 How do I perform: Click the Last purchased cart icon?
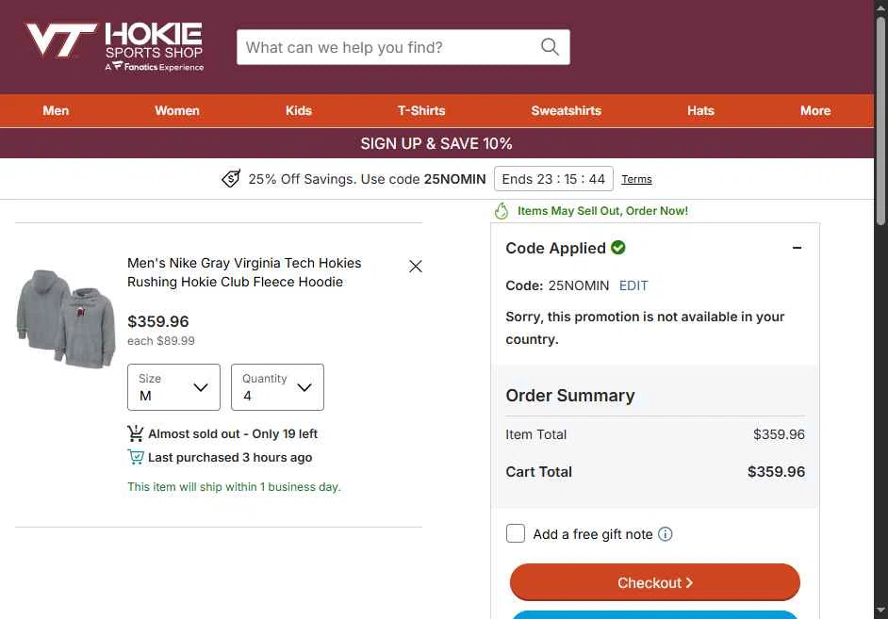click(136, 457)
